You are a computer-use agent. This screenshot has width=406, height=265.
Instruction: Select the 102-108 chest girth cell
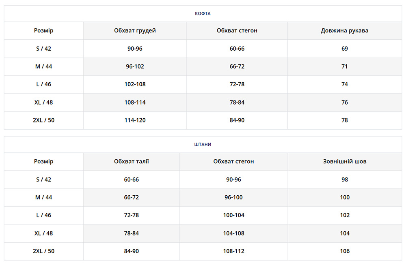135,84
